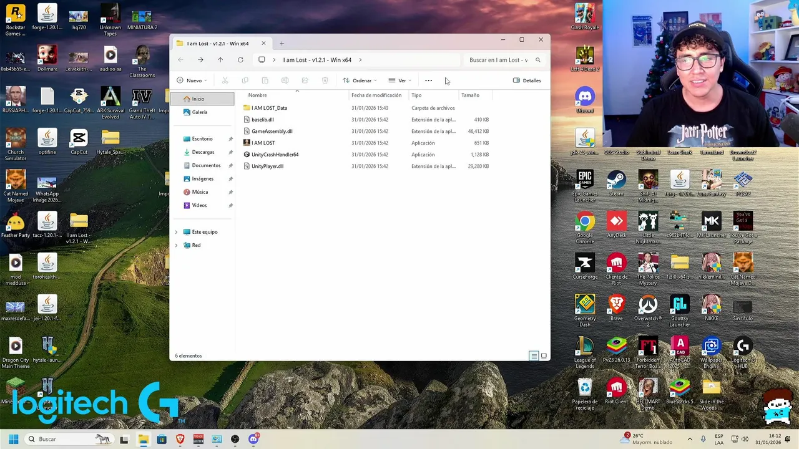Open Discord shortcut on the desktop
The image size is (799, 449).
coord(585,100)
